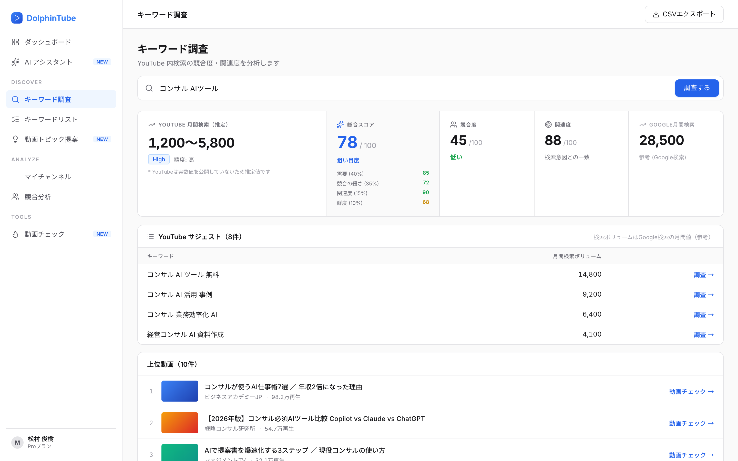Open the green thumbnail of the rank 3 video
738x461 pixels.
[x=180, y=453]
